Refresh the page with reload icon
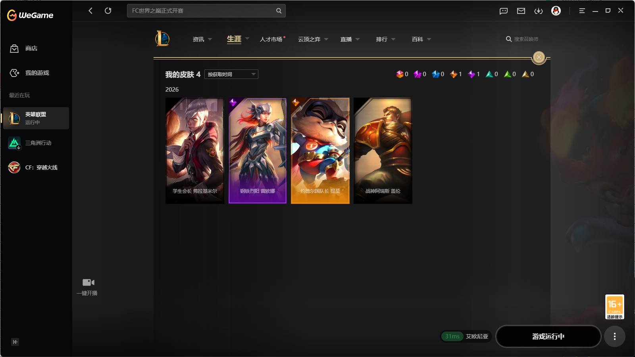 coord(108,11)
